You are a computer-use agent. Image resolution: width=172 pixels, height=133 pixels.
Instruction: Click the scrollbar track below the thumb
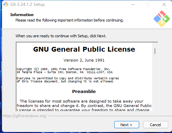155,82
